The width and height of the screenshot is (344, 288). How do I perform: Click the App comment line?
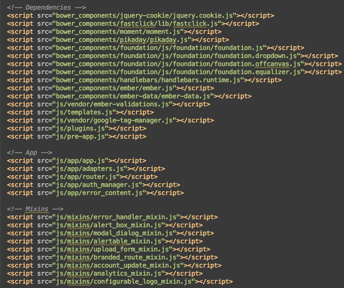tap(30, 153)
